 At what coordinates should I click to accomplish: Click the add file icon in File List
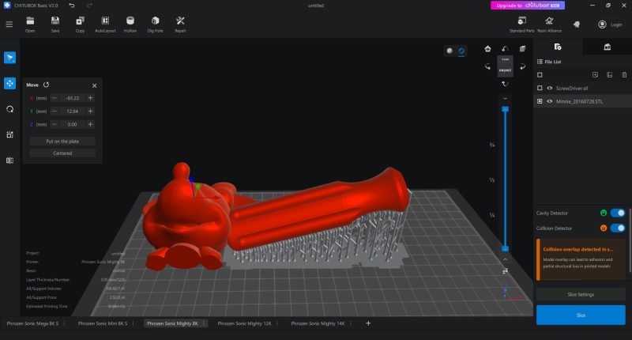pyautogui.click(x=595, y=74)
